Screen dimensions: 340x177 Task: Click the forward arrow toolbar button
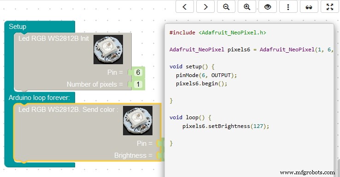click(205, 7)
